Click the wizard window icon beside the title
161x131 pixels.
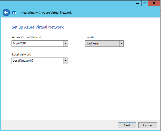pyautogui.click(x=14, y=13)
